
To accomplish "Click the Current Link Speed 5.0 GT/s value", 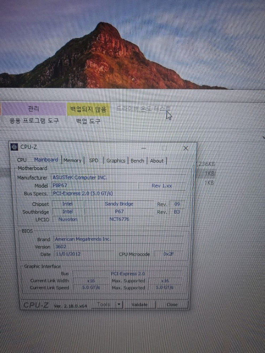I will click(91, 287).
